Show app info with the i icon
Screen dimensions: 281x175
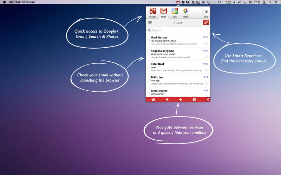tap(194, 99)
